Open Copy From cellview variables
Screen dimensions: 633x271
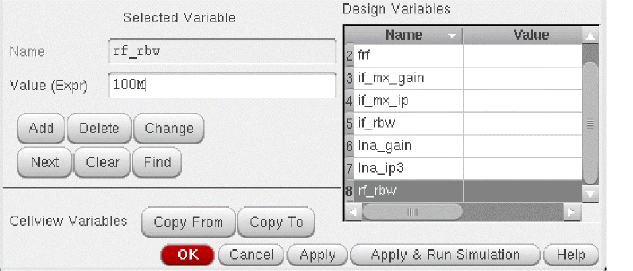coord(188,222)
